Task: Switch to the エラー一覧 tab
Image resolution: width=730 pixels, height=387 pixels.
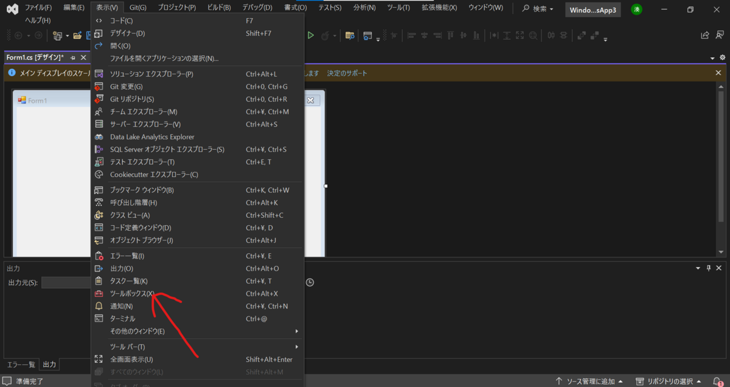Action: [x=21, y=364]
